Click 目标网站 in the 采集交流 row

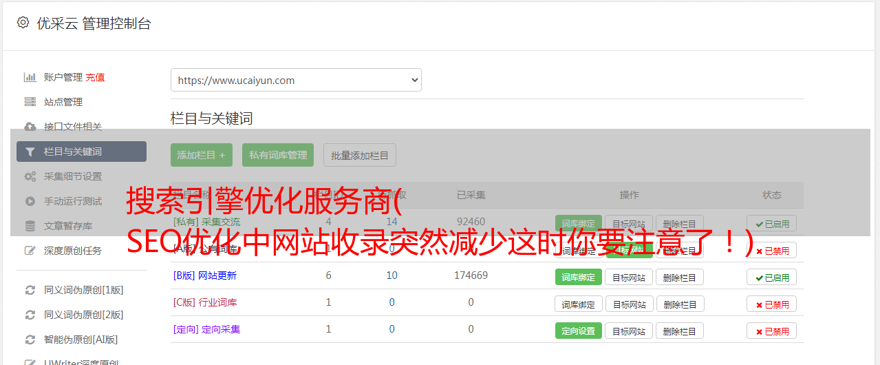(x=629, y=223)
